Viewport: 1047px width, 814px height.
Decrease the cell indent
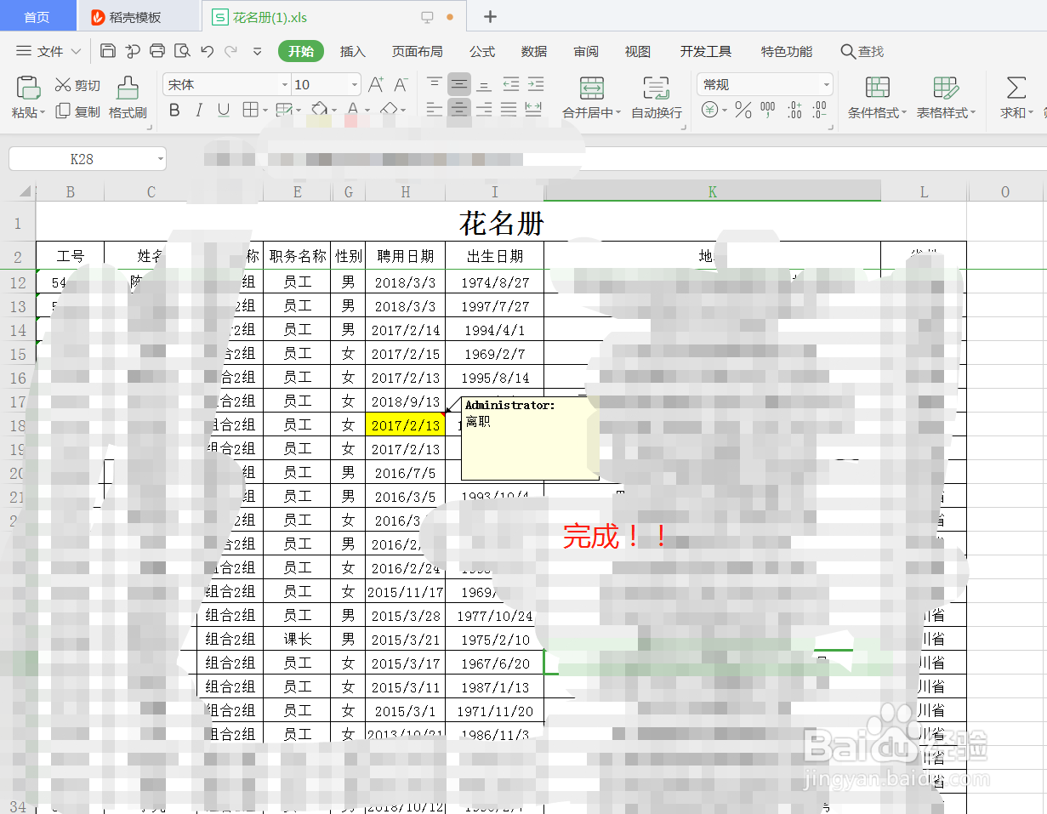tap(510, 84)
